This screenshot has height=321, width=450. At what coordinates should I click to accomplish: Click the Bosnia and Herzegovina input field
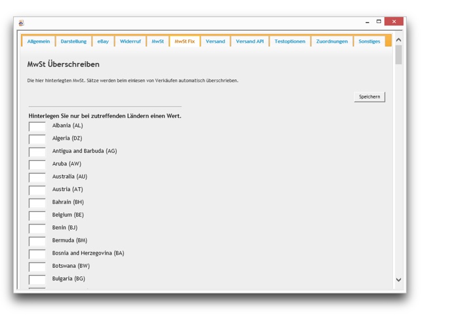(x=37, y=254)
